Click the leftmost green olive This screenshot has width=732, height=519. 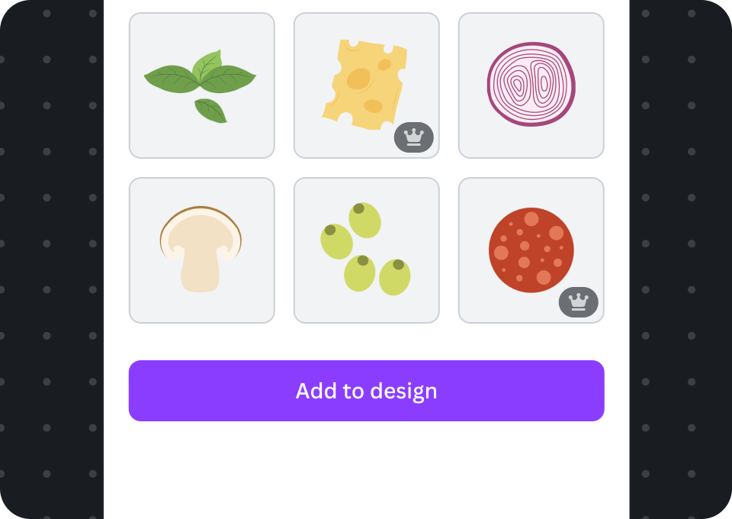[336, 241]
